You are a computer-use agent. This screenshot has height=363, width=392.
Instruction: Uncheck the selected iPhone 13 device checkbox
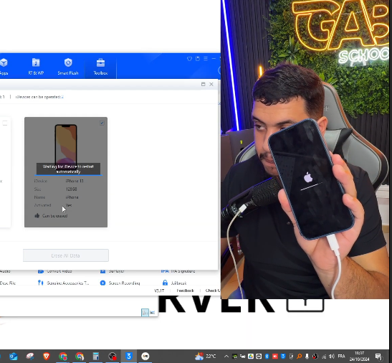point(102,123)
